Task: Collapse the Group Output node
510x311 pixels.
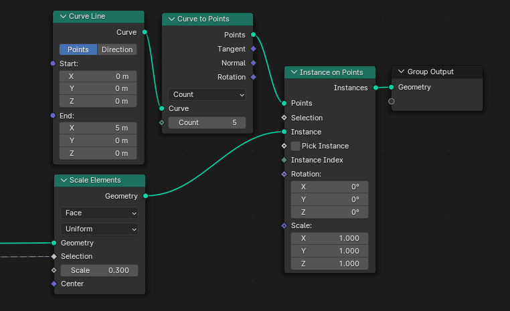Action: (x=401, y=72)
